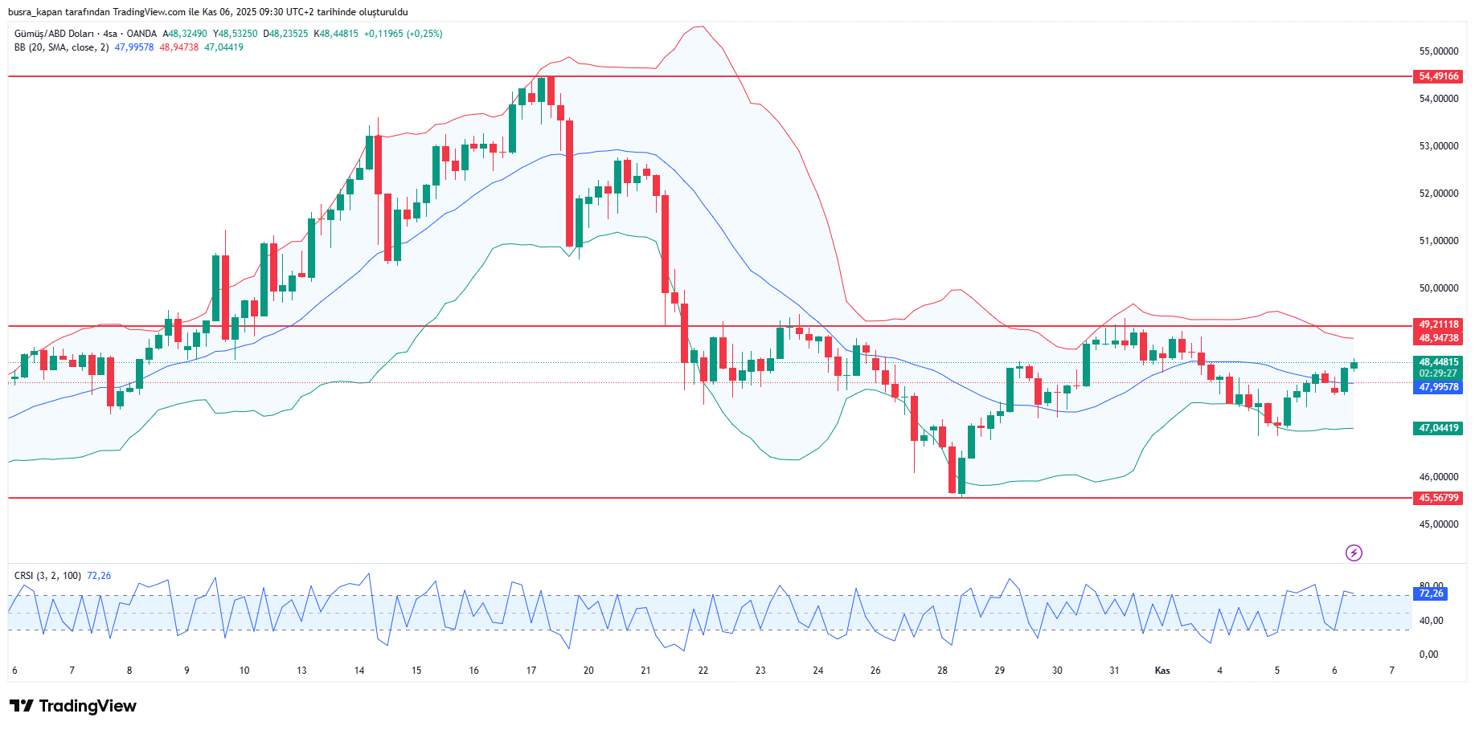Click the red 48,94738 upper band label

(1438, 338)
